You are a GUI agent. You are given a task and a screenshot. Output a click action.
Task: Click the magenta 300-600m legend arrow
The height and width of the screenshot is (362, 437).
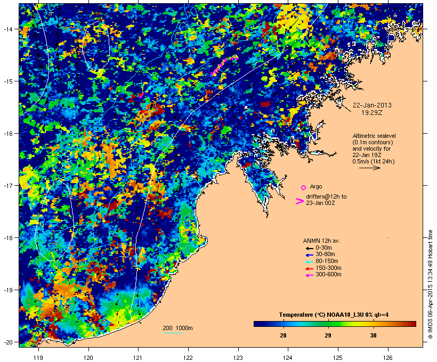[x=309, y=275]
